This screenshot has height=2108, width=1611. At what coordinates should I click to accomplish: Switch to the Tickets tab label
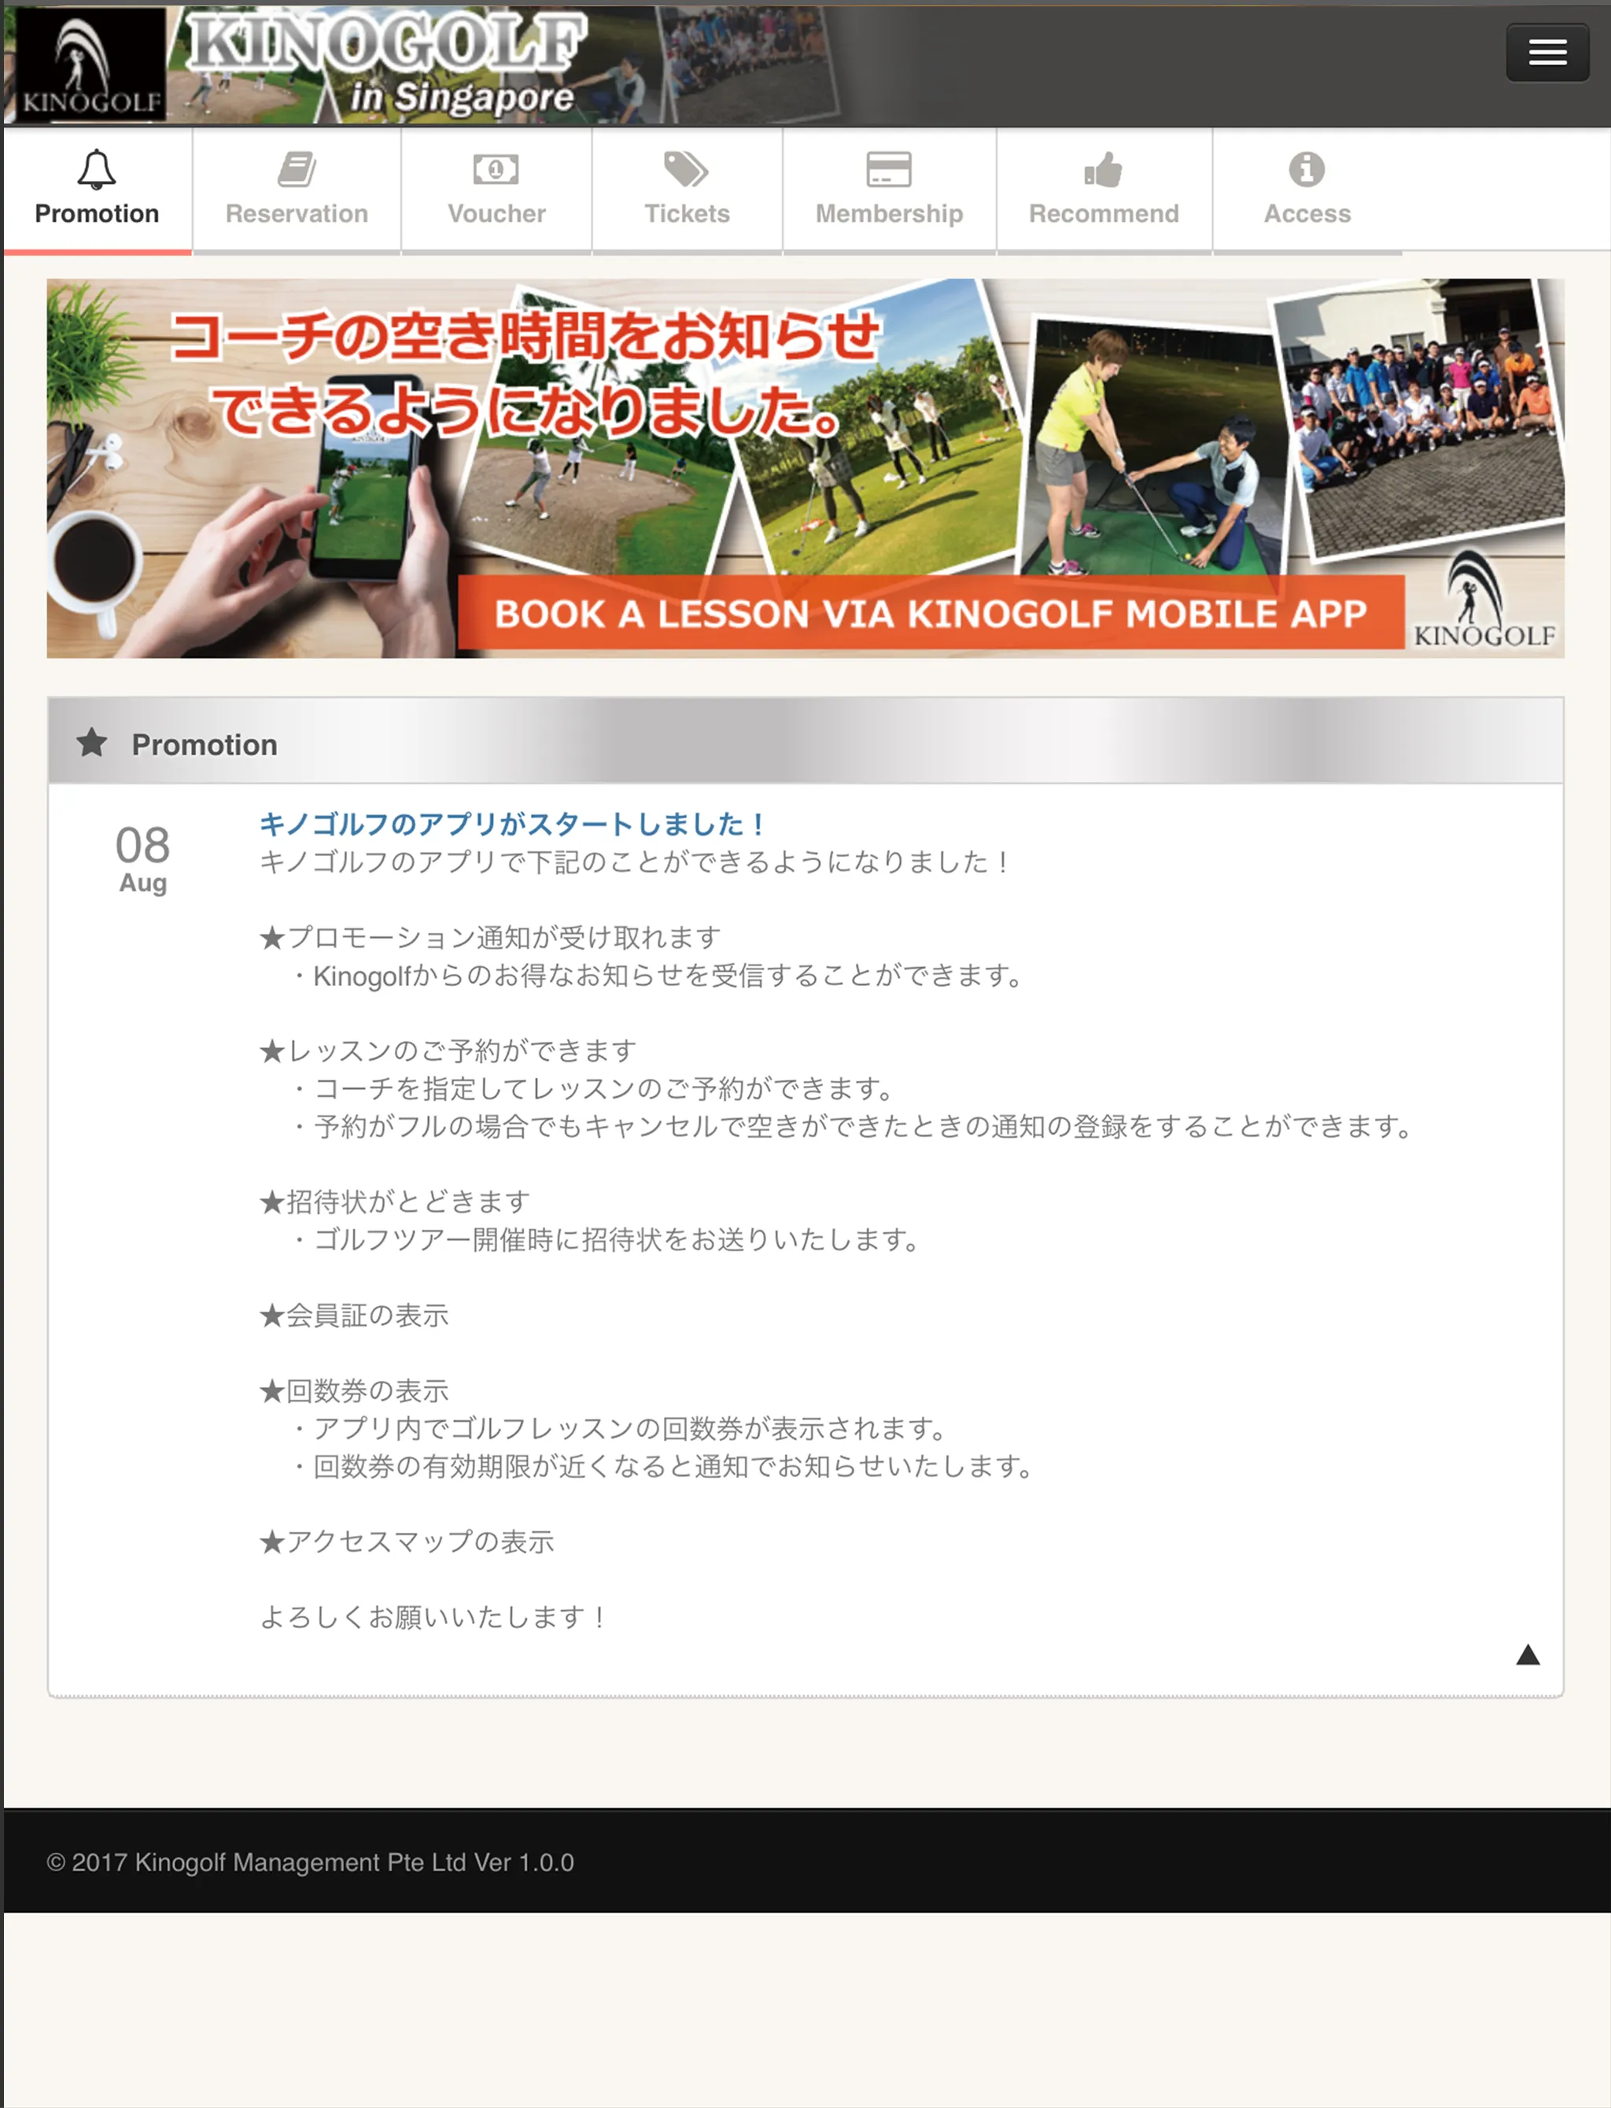(x=687, y=213)
